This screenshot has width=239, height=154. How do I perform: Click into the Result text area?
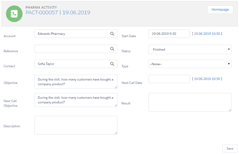190,102
